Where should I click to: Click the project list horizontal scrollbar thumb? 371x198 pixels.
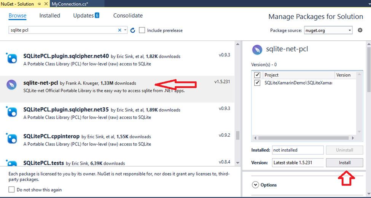pos(304,138)
